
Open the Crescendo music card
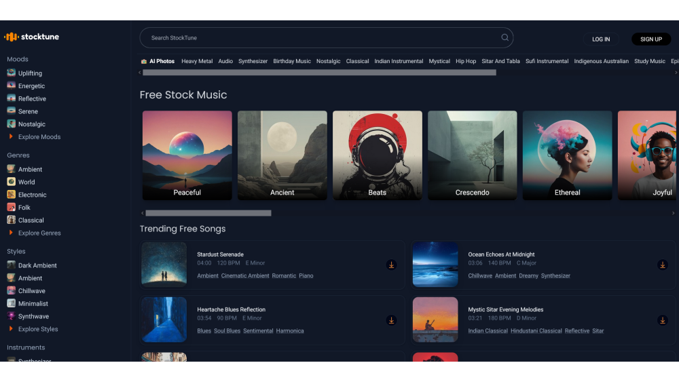click(x=473, y=155)
